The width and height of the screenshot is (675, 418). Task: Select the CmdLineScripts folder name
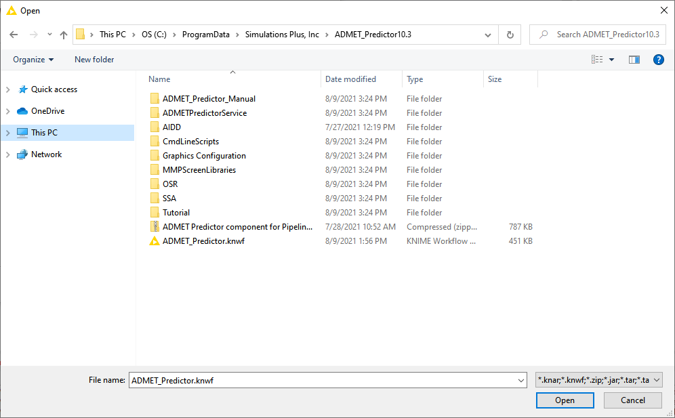tap(190, 142)
